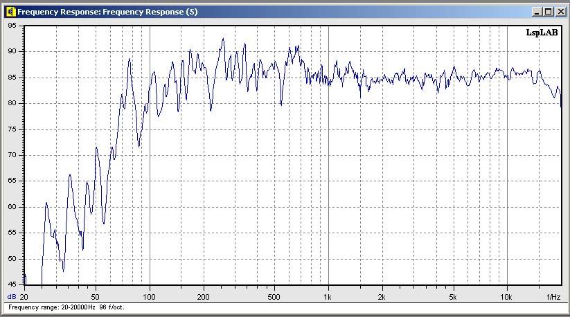Screen dimensions: 570x317
Task: Click the 80 dB axis label
Action: pyautogui.click(x=12, y=103)
